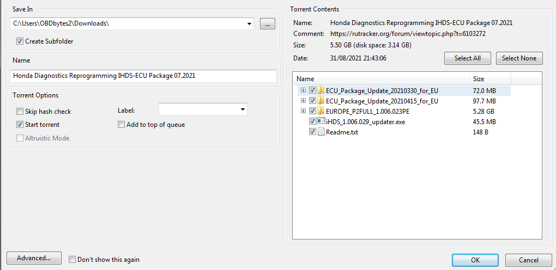This screenshot has height=270, width=556.
Task: Uncheck the Readme.txt file checkbox
Action: pyautogui.click(x=312, y=132)
